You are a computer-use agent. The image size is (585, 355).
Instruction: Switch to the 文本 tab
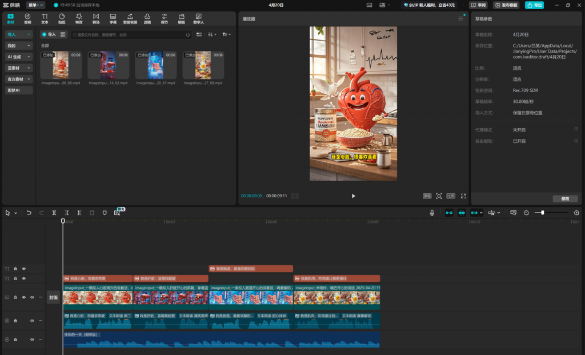(x=45, y=19)
